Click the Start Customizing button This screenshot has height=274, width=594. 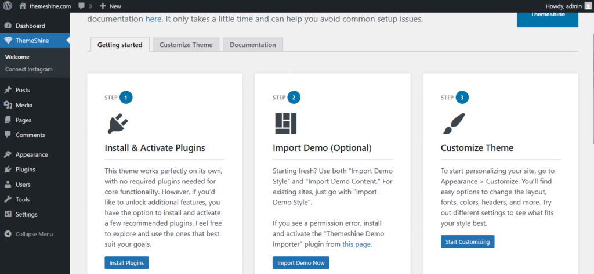point(468,242)
